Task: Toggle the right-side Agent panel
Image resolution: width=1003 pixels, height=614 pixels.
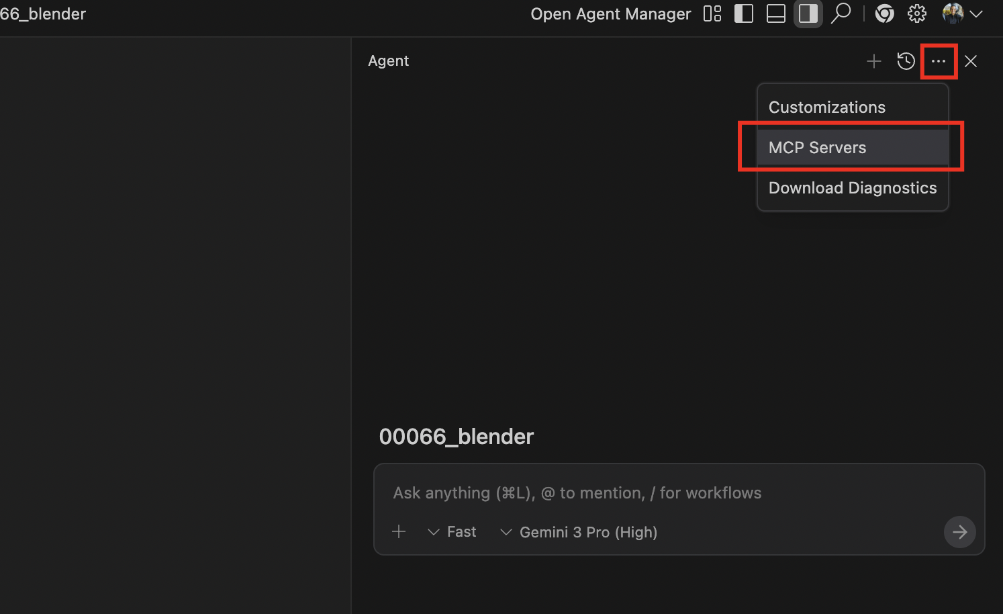Action: [x=808, y=14]
